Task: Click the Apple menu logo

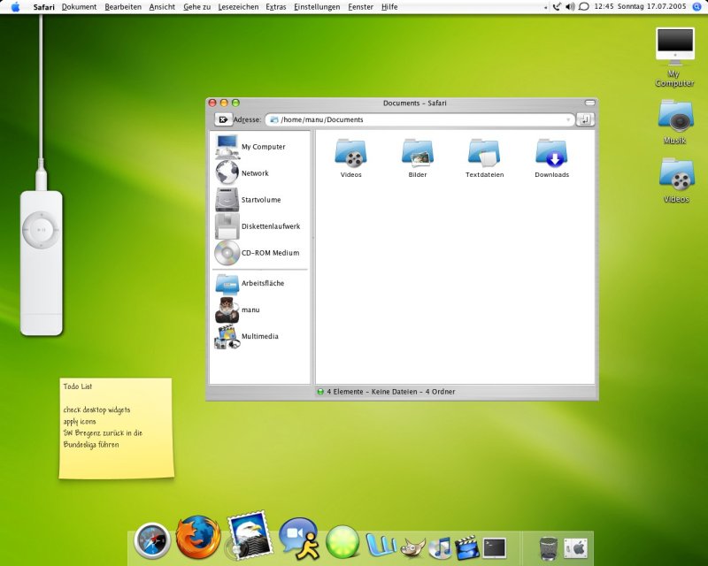Action: [x=16, y=7]
